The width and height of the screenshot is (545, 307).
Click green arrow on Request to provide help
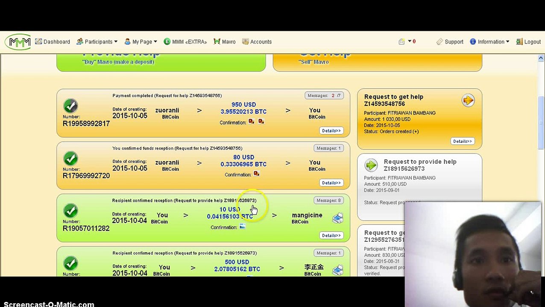[x=371, y=165]
